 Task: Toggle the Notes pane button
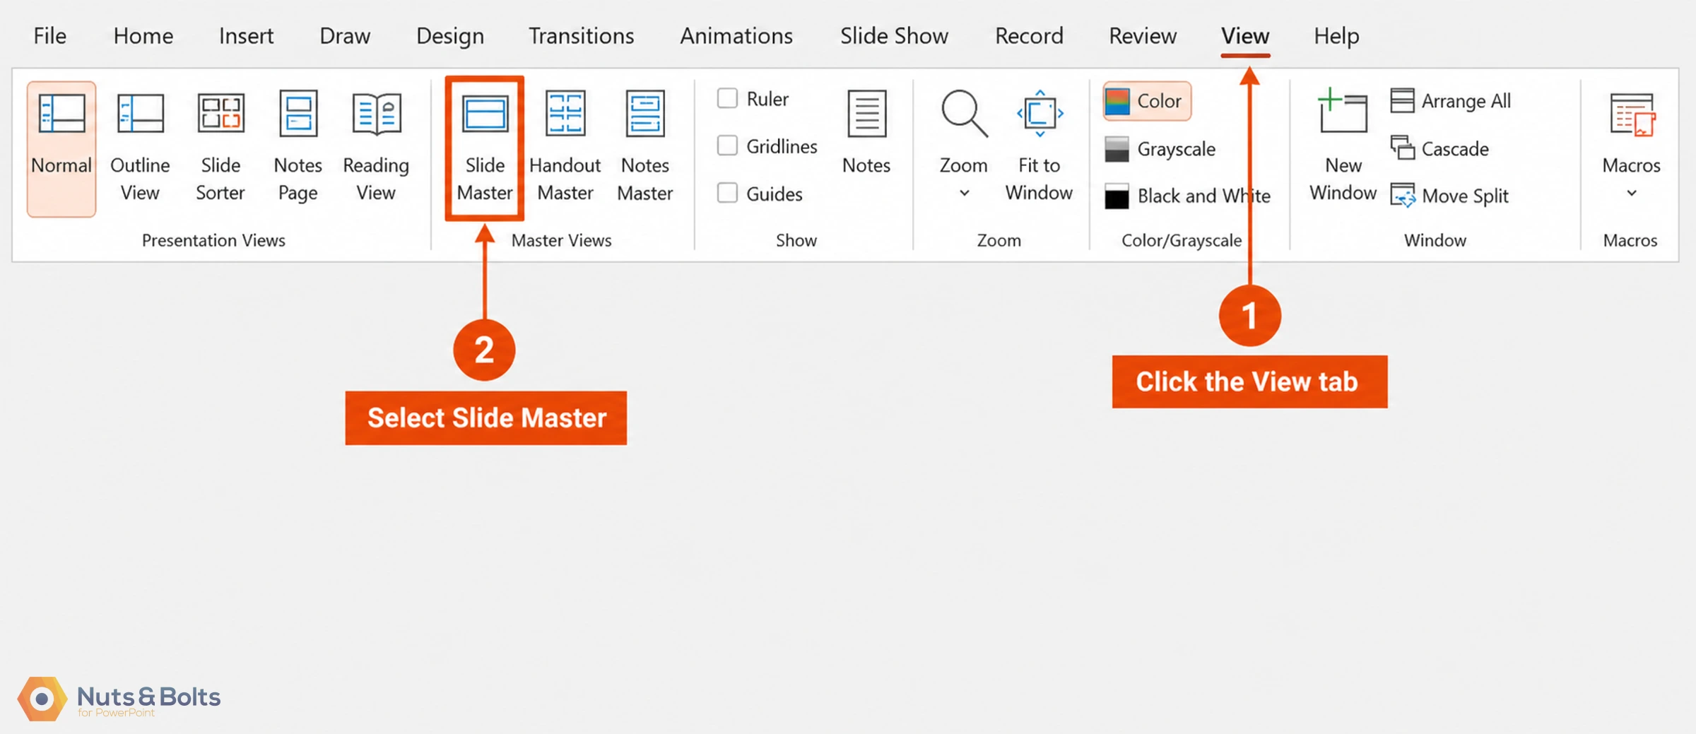pyautogui.click(x=866, y=133)
